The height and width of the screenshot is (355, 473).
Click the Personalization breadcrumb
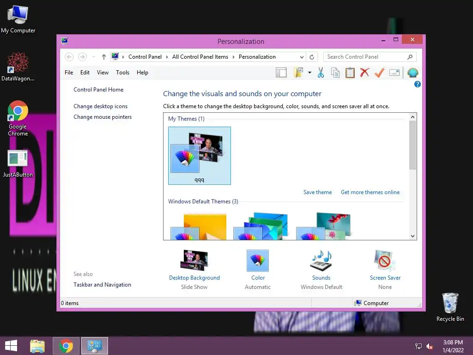257,57
